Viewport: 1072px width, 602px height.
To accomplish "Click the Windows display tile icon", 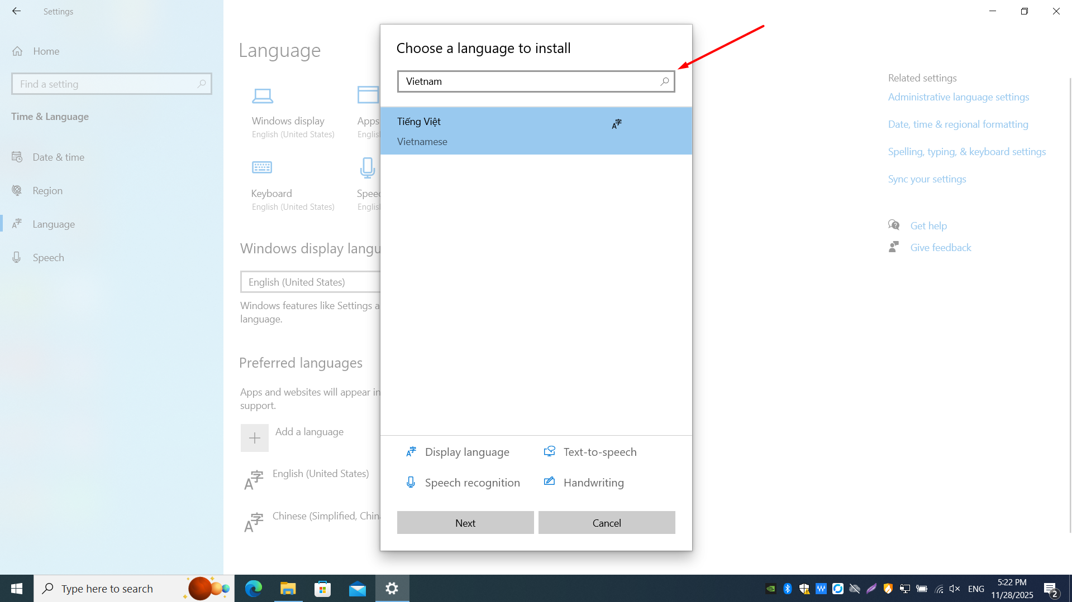I will click(x=263, y=96).
